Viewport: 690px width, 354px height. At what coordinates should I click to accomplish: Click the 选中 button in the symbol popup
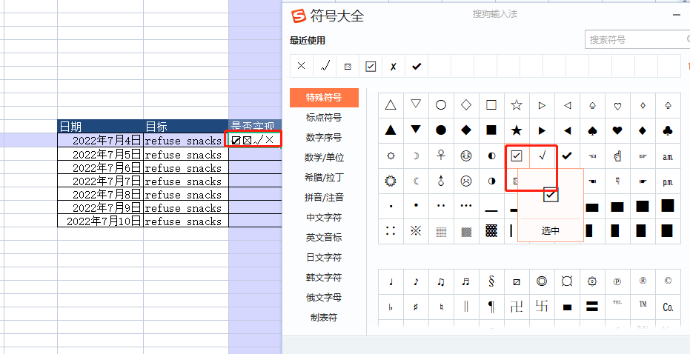[x=551, y=231]
